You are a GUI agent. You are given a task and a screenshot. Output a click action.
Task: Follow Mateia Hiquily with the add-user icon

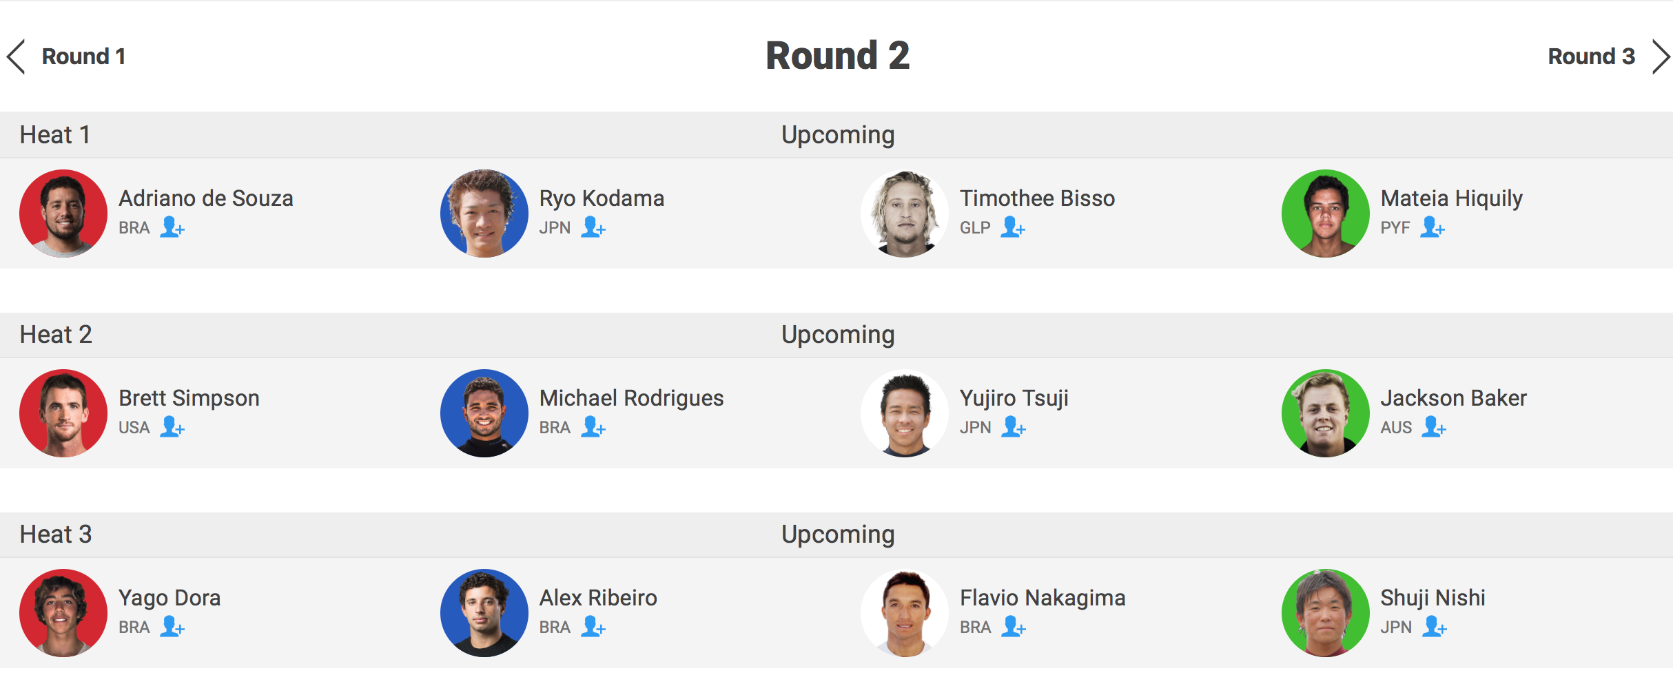1432,227
